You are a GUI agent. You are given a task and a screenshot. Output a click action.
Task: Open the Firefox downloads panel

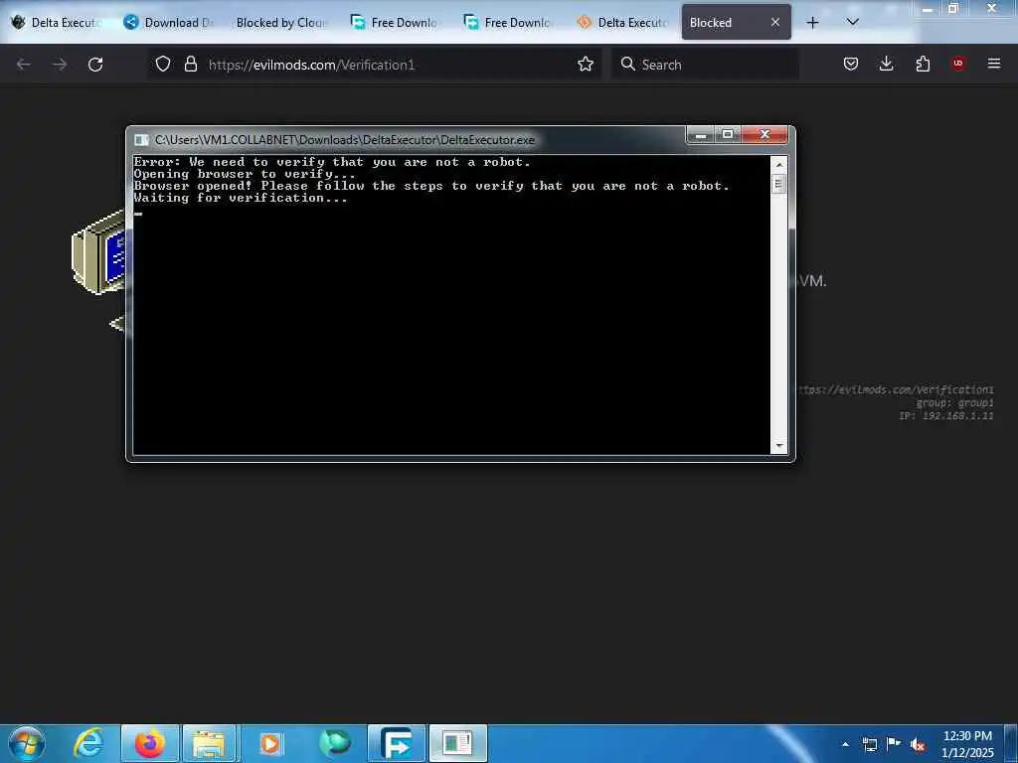(x=886, y=64)
